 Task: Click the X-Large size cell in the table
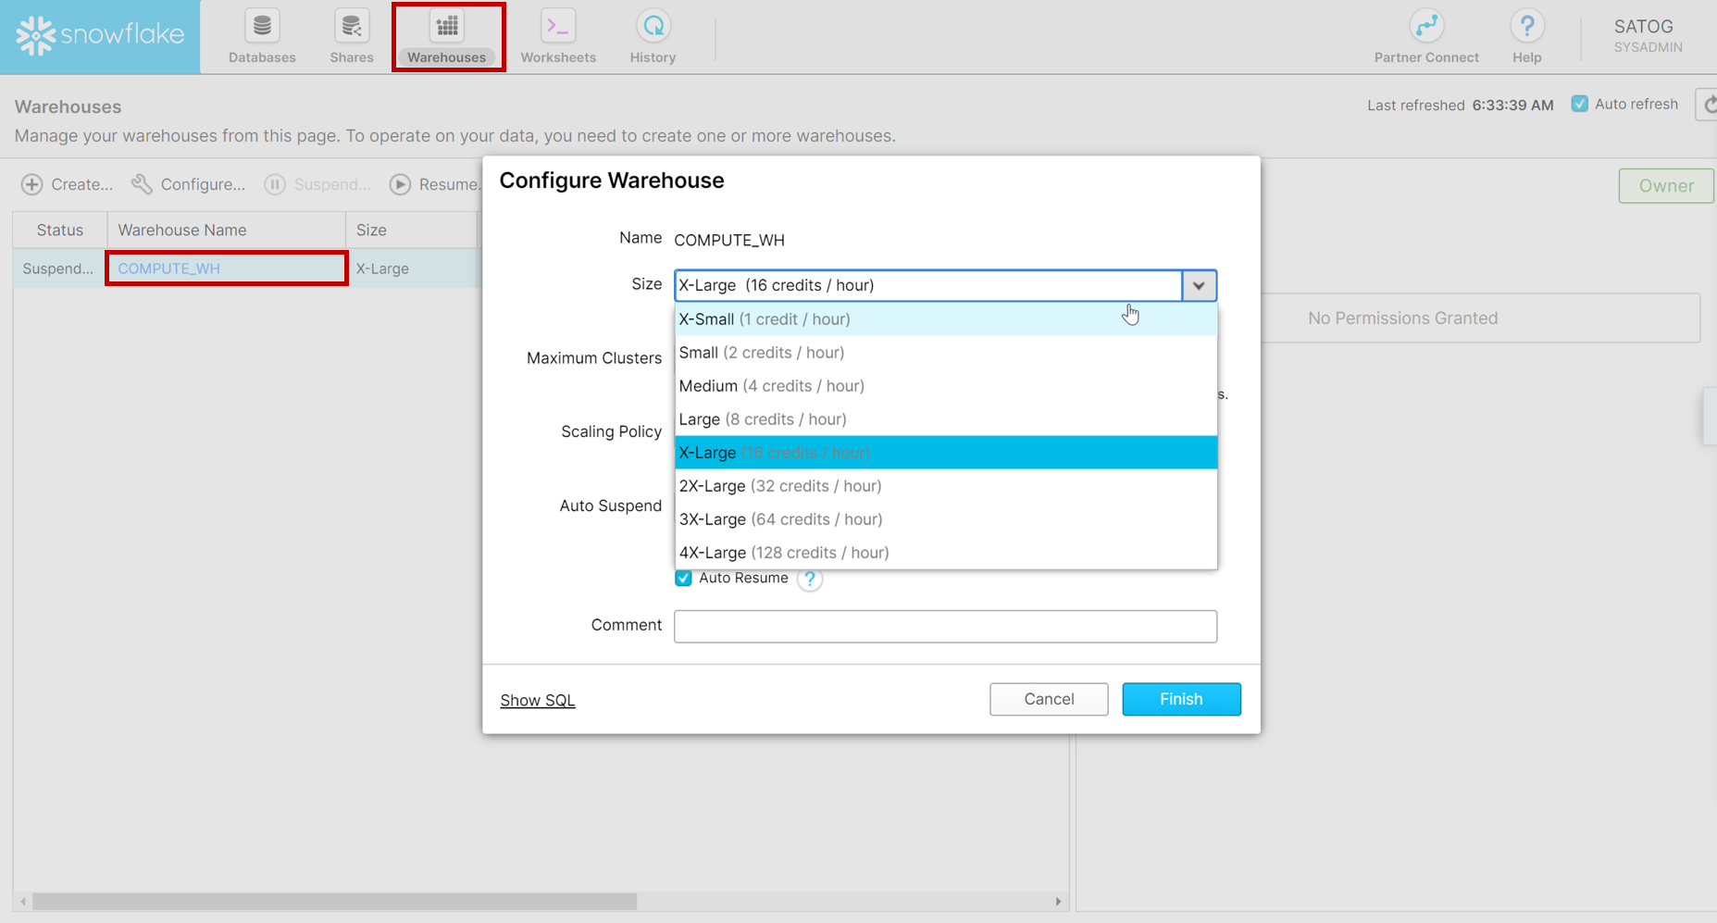pyautogui.click(x=382, y=268)
